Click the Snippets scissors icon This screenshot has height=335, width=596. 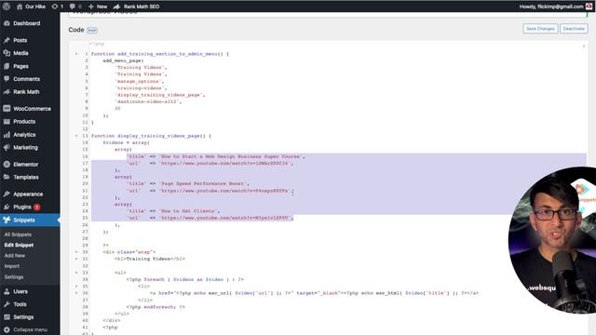pos(7,220)
